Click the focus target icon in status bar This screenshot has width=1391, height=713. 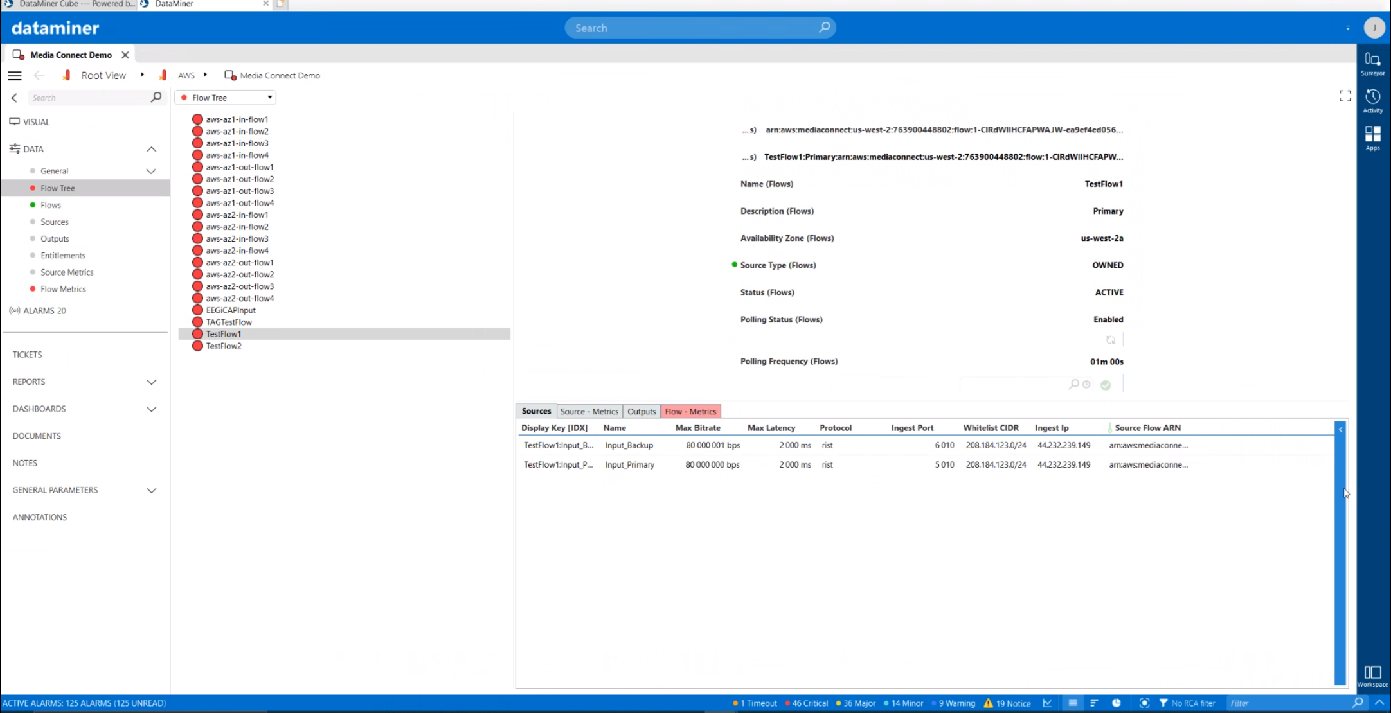(x=1144, y=703)
